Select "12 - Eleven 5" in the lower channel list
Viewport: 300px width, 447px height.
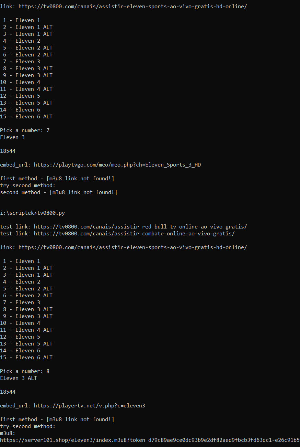22,337
